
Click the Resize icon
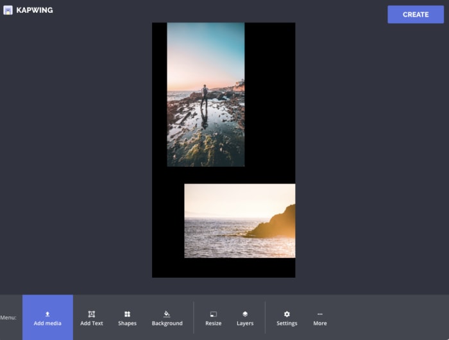[x=214, y=314]
